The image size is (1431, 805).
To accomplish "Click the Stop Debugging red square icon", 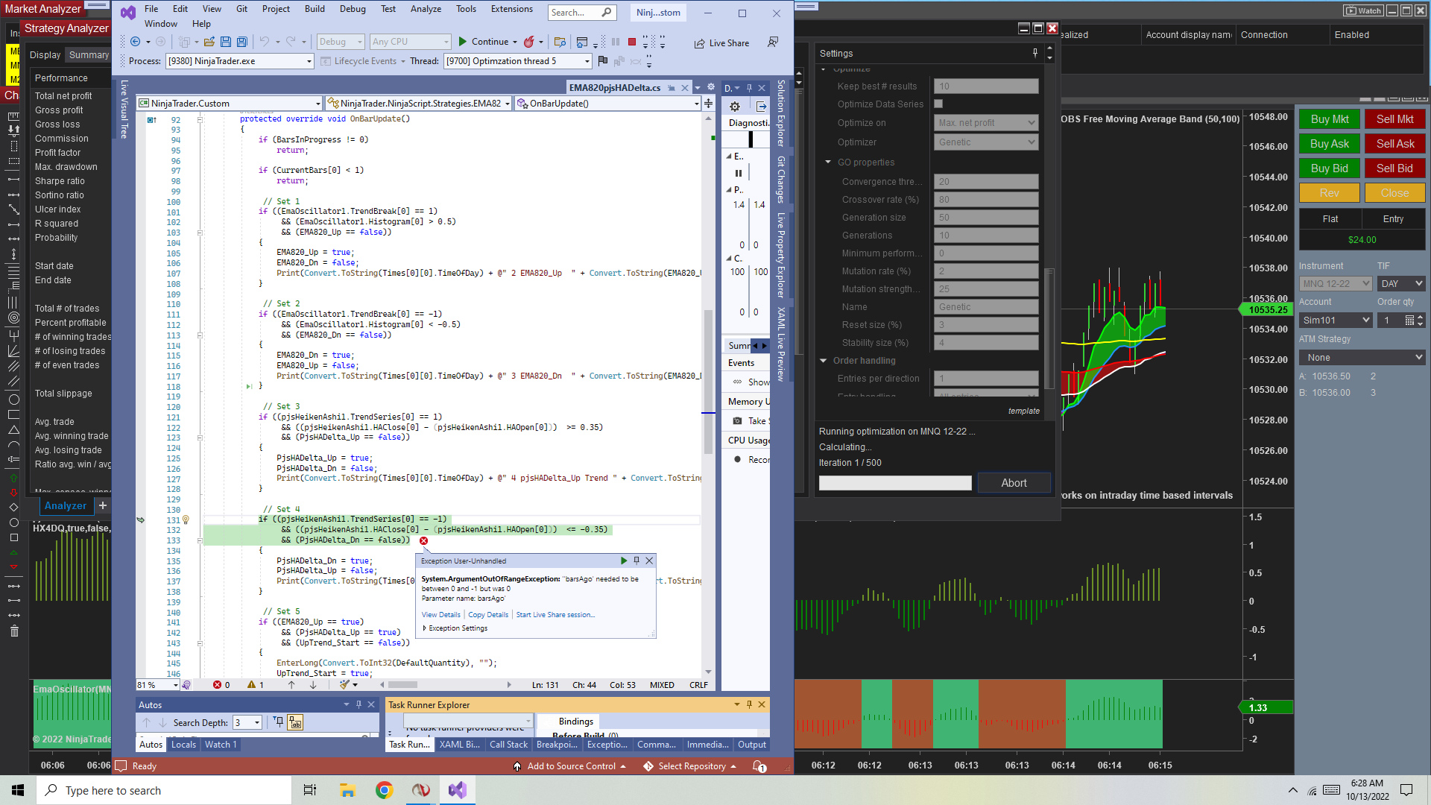I will pyautogui.click(x=632, y=42).
